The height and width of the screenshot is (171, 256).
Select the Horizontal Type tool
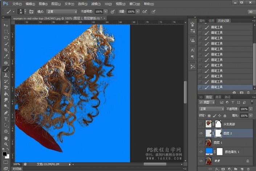point(6,119)
